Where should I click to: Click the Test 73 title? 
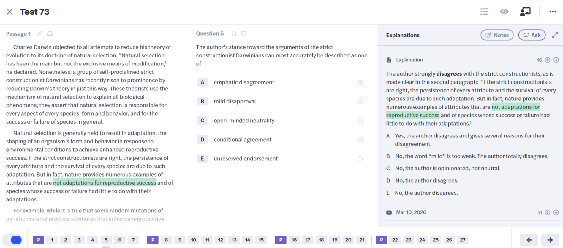(x=34, y=12)
